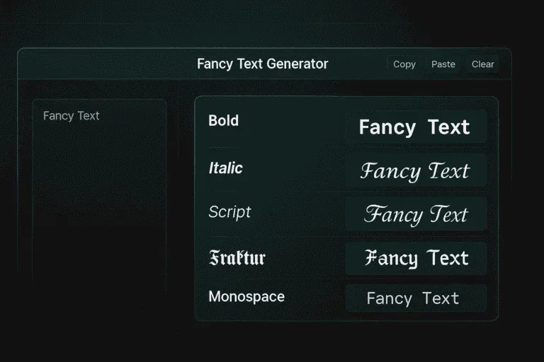Click the script Fancy Text output box

415,214
